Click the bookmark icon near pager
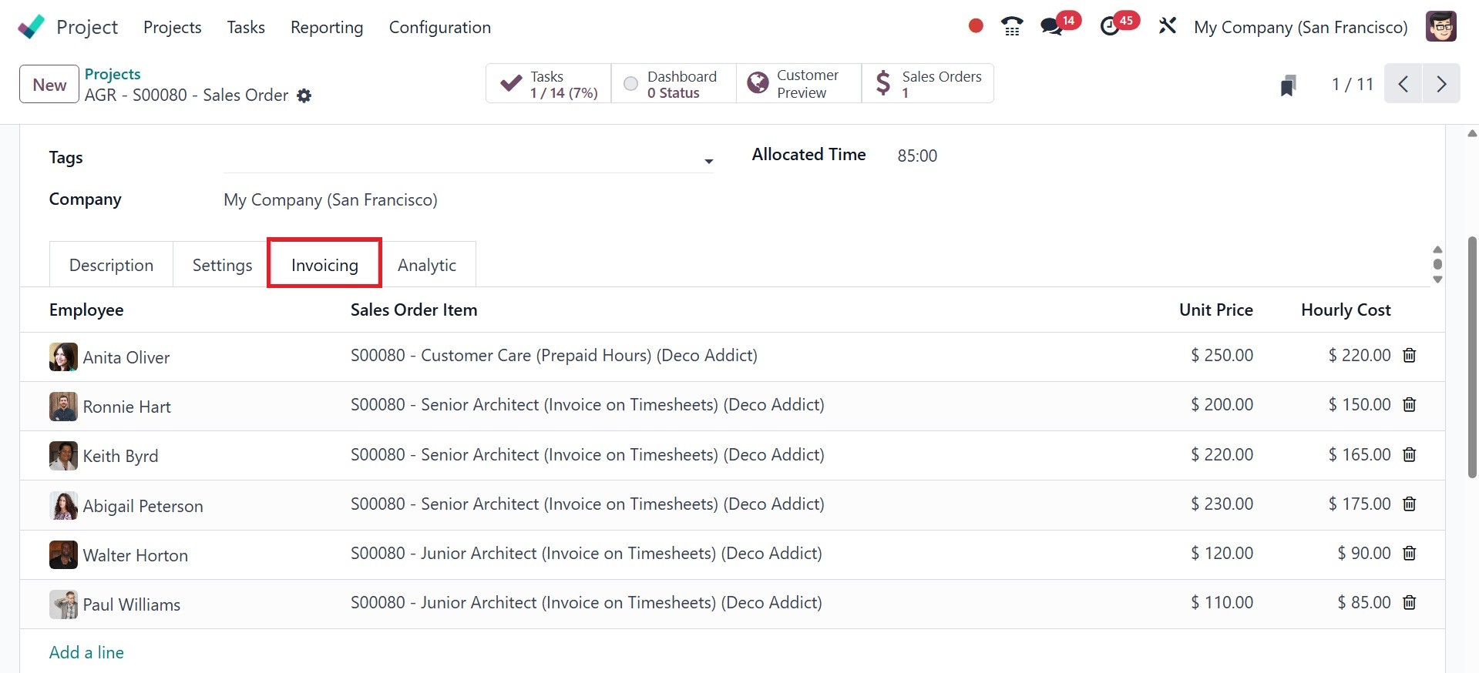This screenshot has height=673, width=1479. [x=1288, y=85]
